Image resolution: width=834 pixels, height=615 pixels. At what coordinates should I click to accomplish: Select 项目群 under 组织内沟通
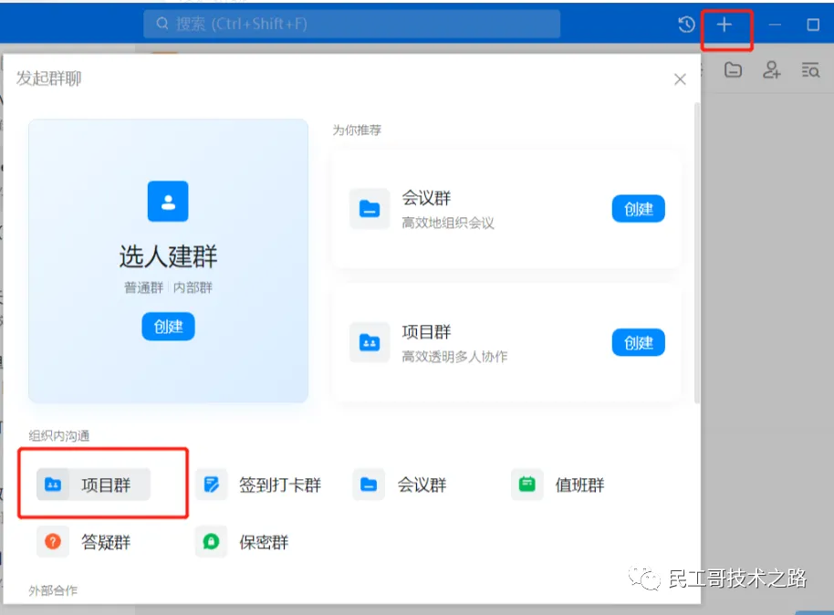[94, 485]
